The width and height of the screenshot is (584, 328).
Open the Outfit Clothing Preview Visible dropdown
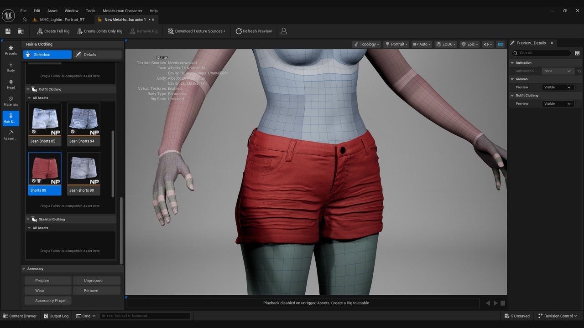tap(557, 103)
